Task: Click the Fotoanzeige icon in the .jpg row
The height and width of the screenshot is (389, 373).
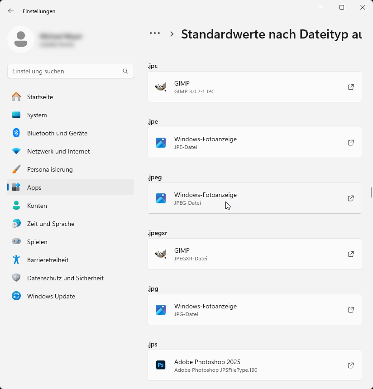Action: (161, 310)
